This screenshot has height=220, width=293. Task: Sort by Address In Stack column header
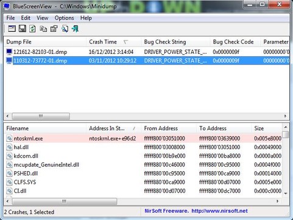click(x=114, y=128)
